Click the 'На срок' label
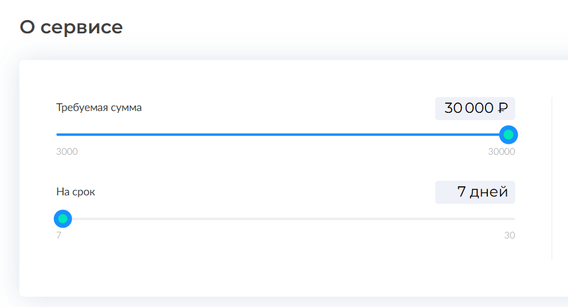 point(76,192)
